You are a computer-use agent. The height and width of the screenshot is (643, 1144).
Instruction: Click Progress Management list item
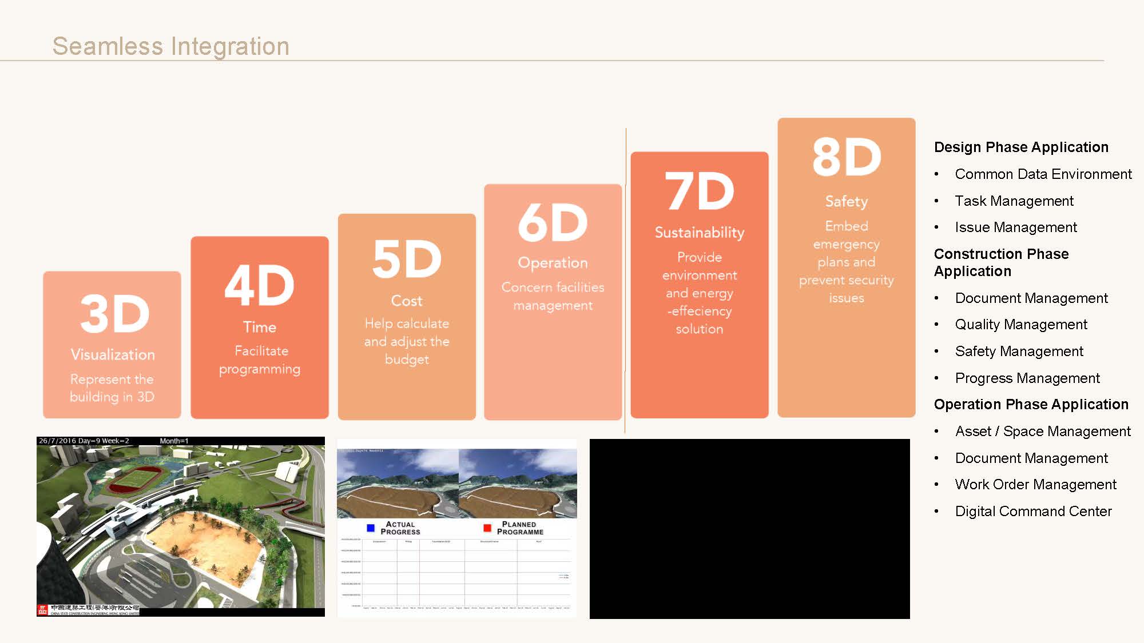(x=1027, y=378)
